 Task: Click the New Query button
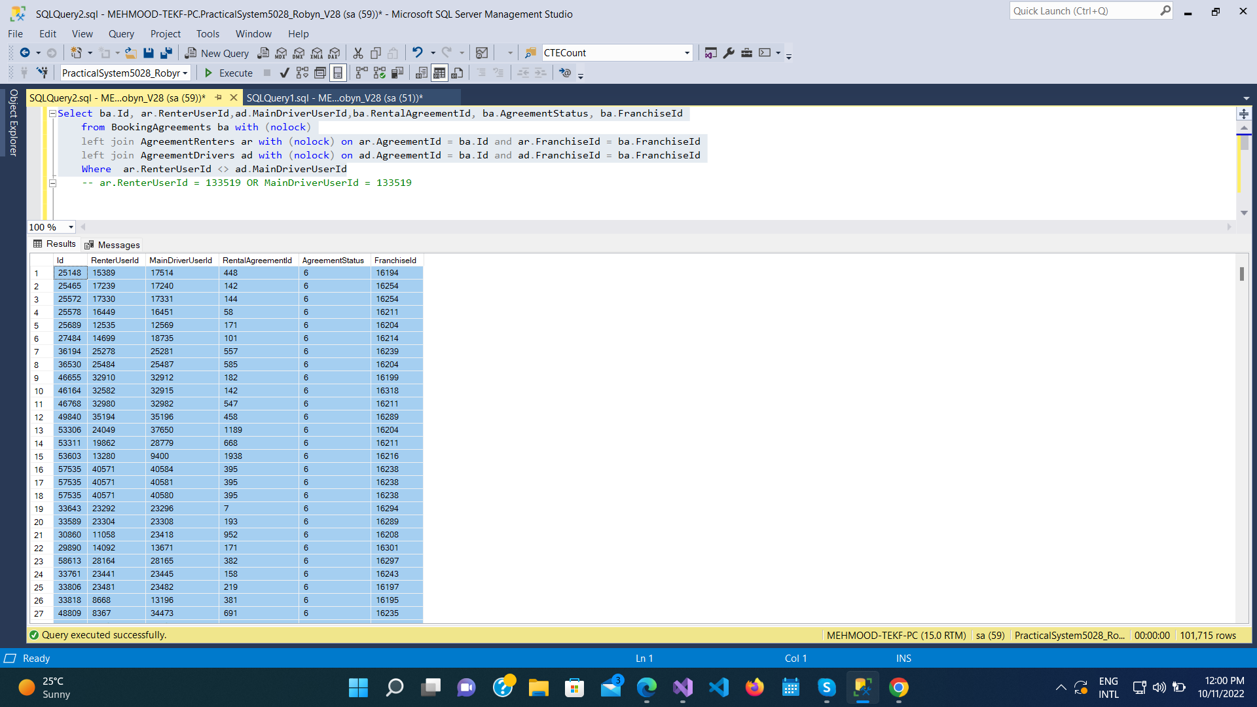click(x=217, y=53)
